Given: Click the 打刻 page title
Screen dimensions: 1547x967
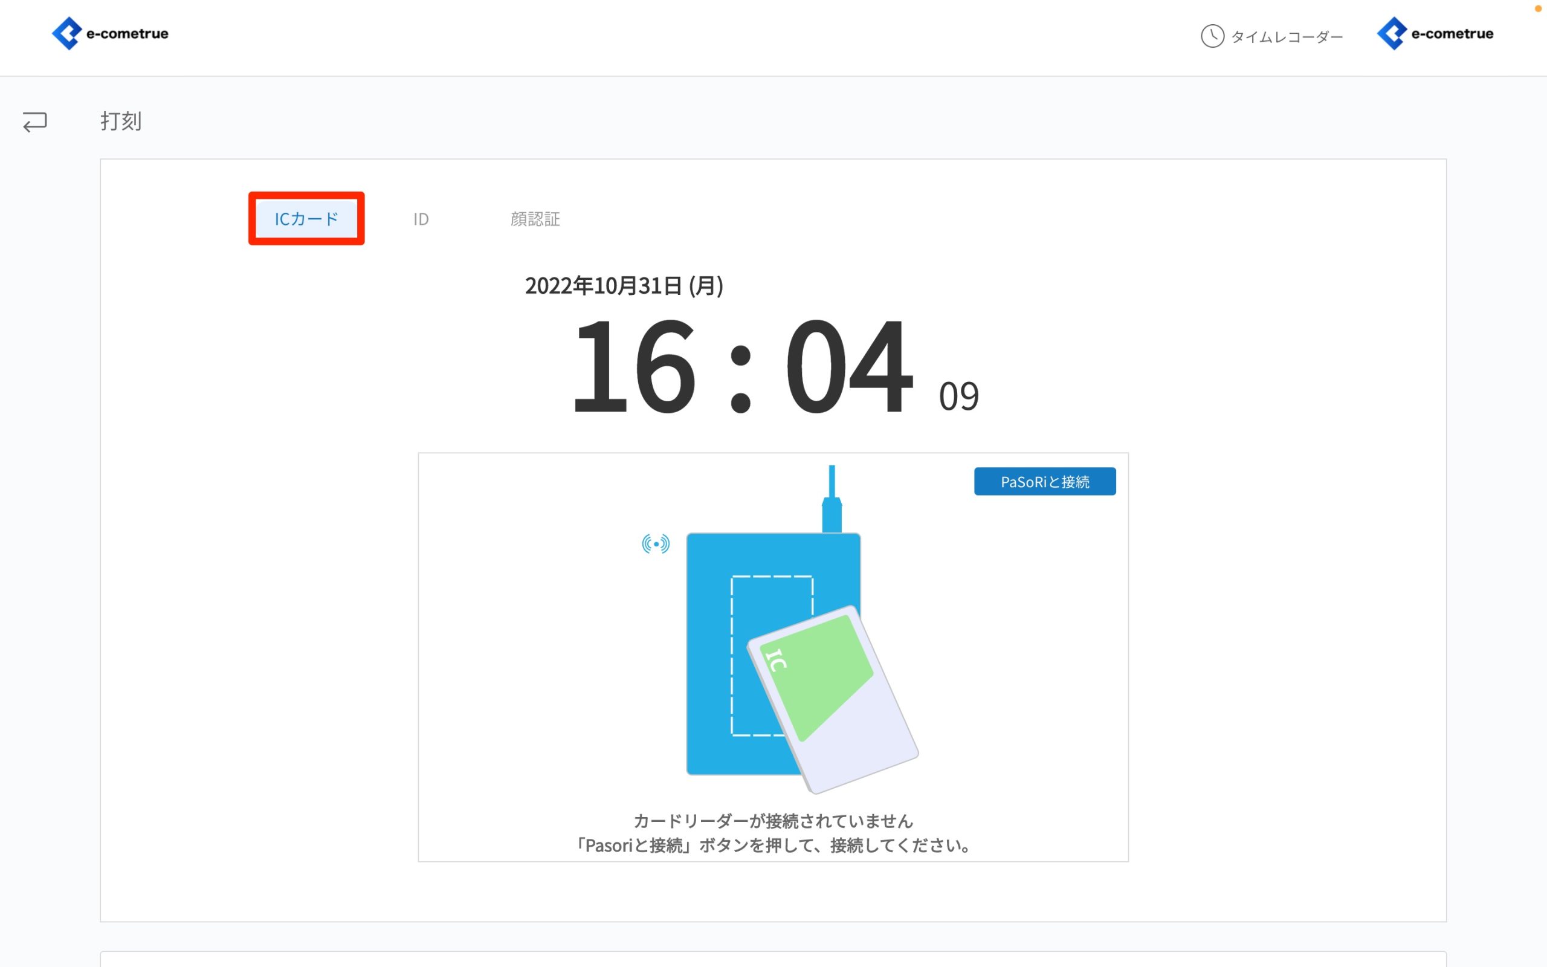Looking at the screenshot, I should pyautogui.click(x=121, y=121).
